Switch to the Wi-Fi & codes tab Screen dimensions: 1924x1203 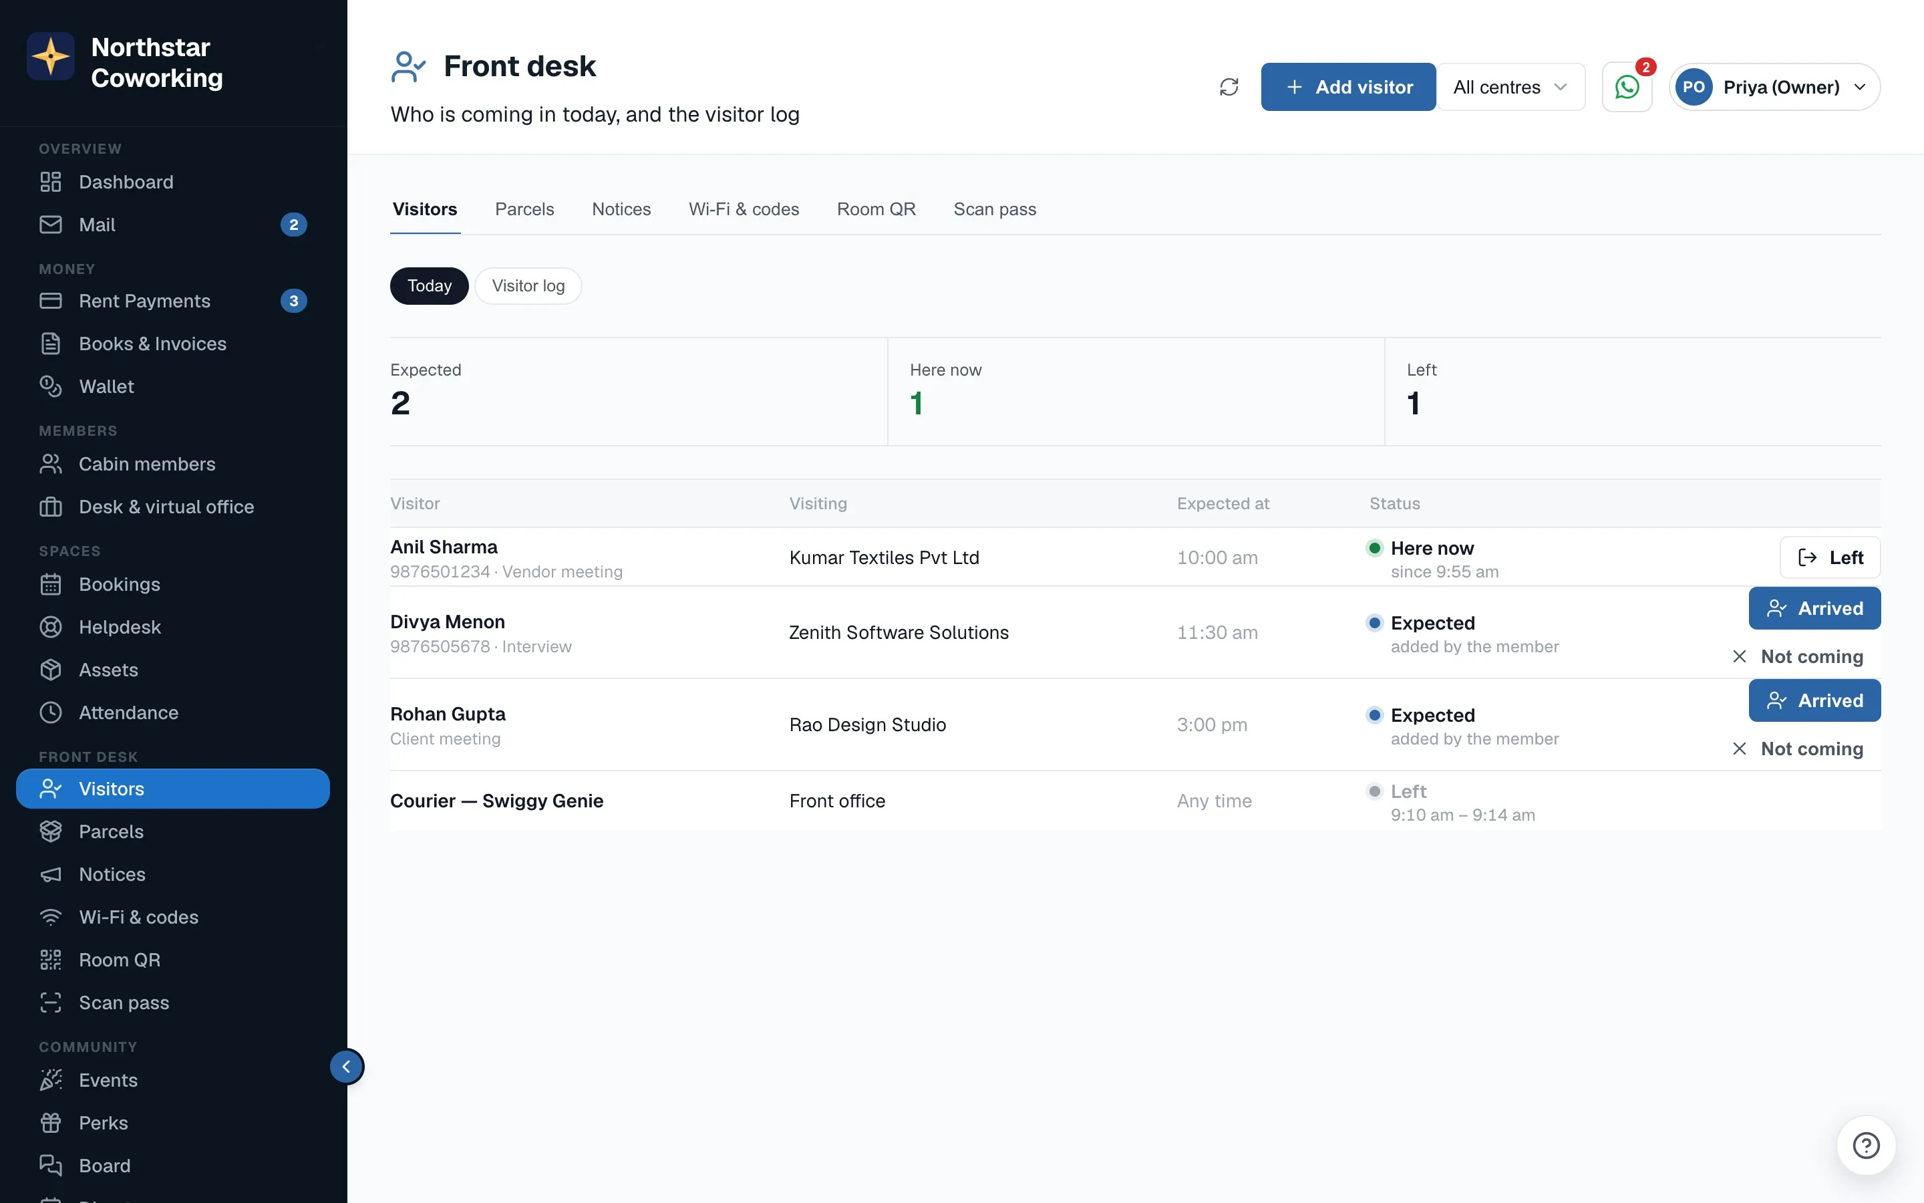click(x=744, y=209)
